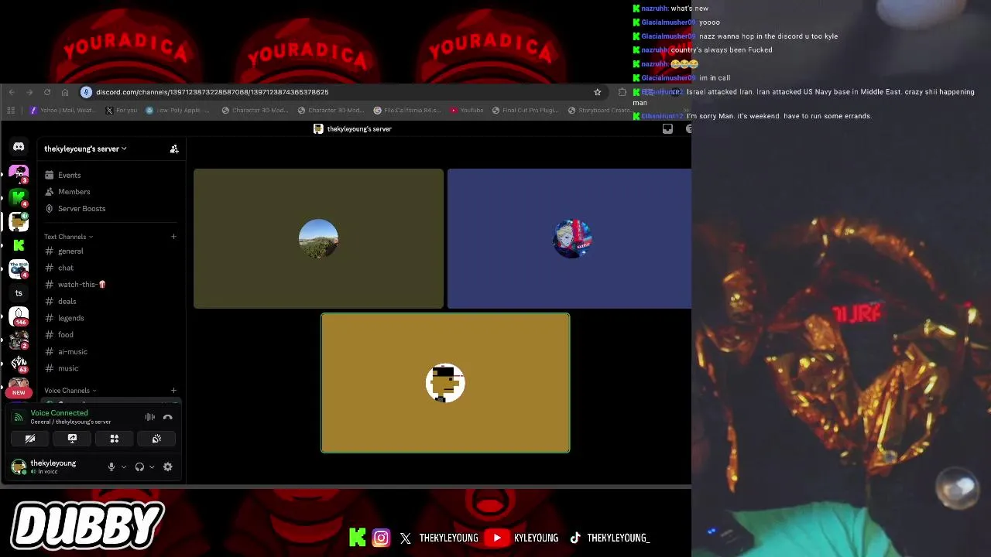Click the red NEW unread indicator

click(x=19, y=392)
